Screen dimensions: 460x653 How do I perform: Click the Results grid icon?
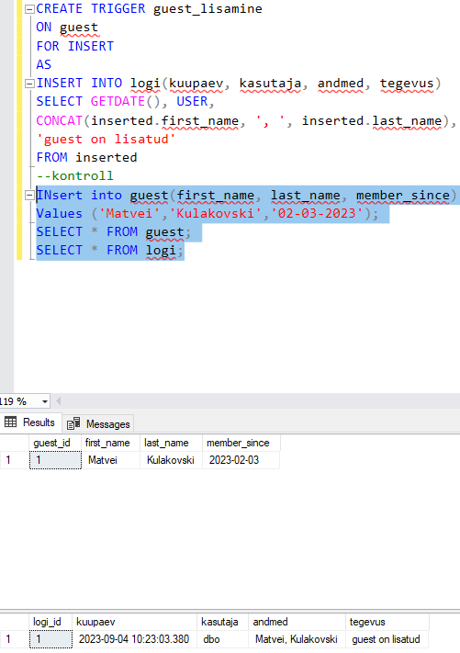[10, 422]
